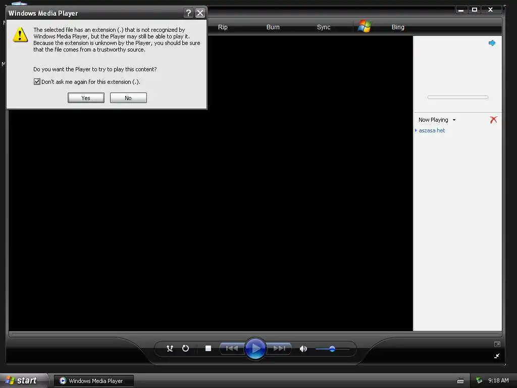Open the Rip tab

click(223, 27)
